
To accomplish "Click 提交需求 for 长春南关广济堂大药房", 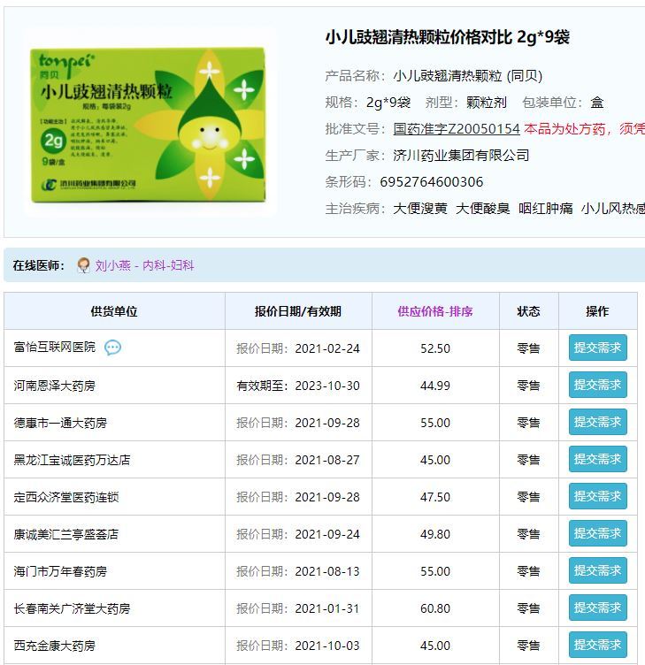I will [597, 608].
